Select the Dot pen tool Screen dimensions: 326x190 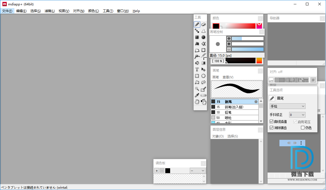pyautogui.click(x=197, y=31)
